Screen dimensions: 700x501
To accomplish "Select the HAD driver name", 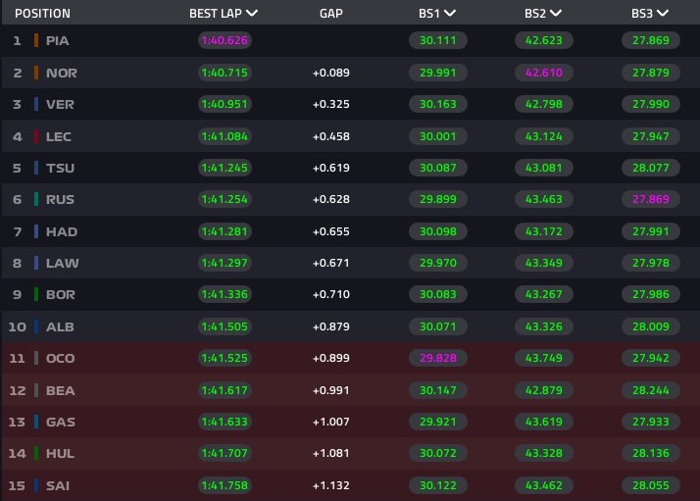I will click(x=62, y=231).
